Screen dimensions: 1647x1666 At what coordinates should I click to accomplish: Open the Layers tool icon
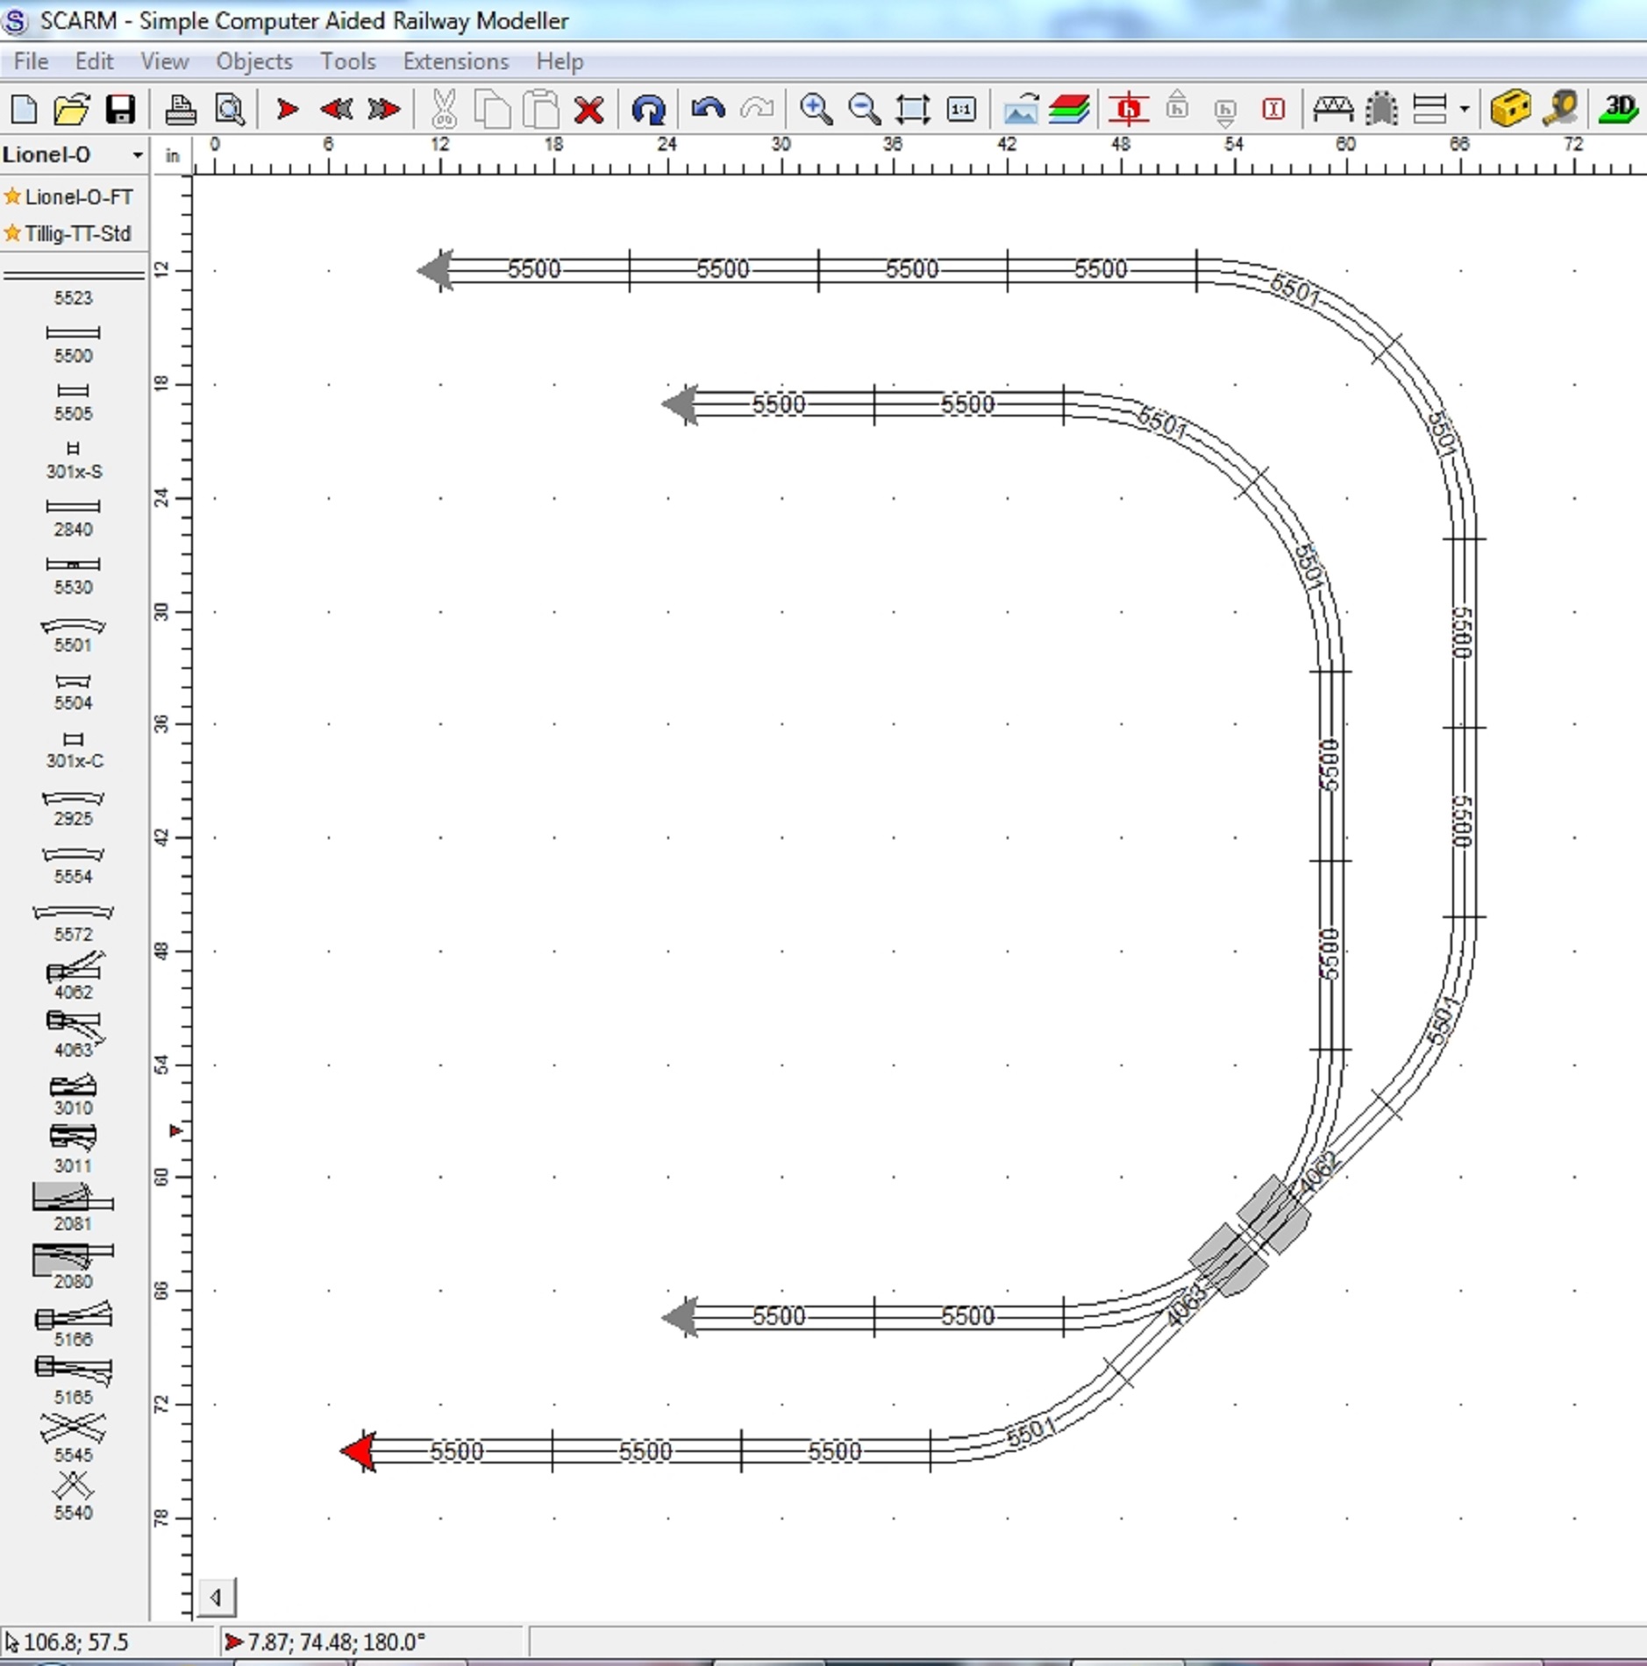[1070, 110]
